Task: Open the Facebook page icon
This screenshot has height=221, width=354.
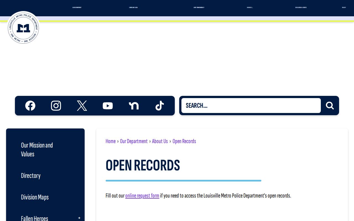Action: 30,106
